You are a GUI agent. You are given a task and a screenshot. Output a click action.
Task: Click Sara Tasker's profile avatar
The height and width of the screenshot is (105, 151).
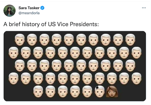[x=9, y=10]
